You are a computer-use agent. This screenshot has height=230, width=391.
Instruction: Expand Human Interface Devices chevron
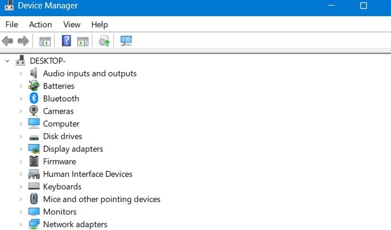(21, 174)
